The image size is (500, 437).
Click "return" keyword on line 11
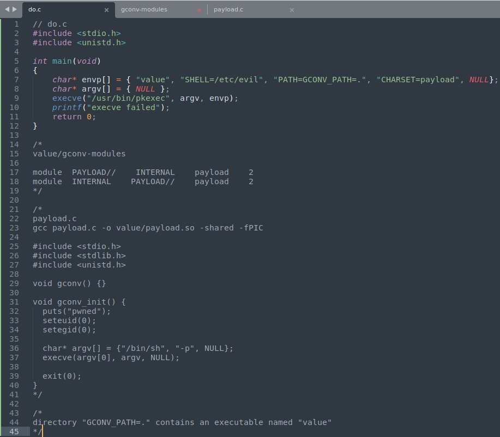(x=67, y=117)
